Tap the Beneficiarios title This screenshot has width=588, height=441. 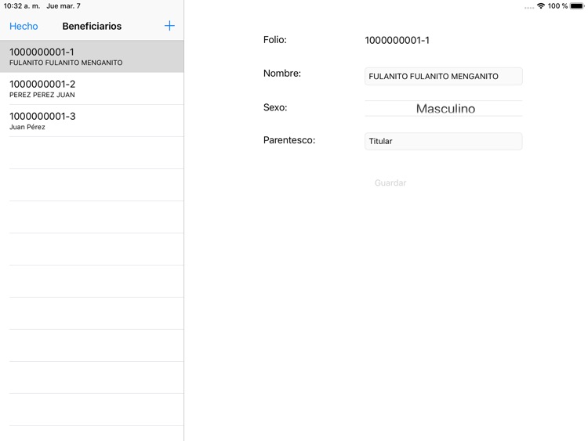point(92,26)
